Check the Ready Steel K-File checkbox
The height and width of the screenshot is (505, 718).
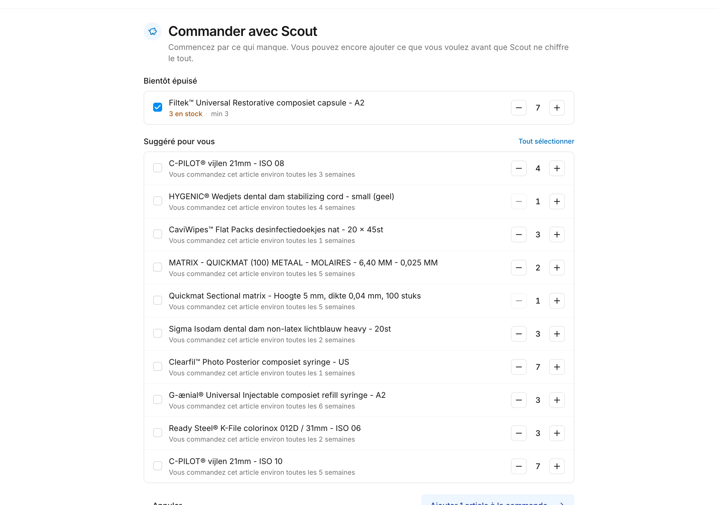[x=158, y=433]
